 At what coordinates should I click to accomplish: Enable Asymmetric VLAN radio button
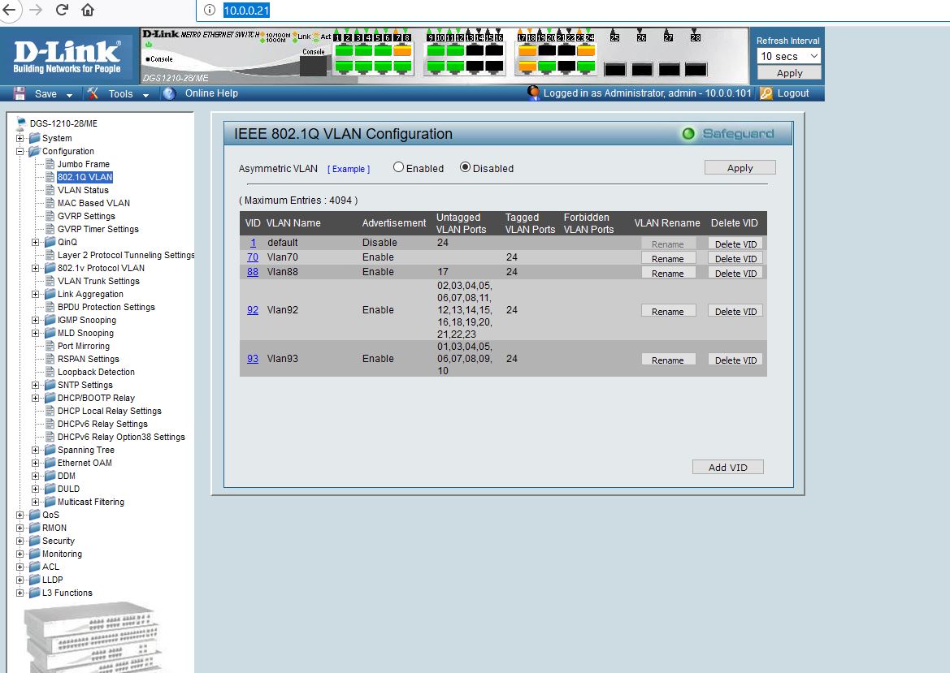(x=398, y=167)
